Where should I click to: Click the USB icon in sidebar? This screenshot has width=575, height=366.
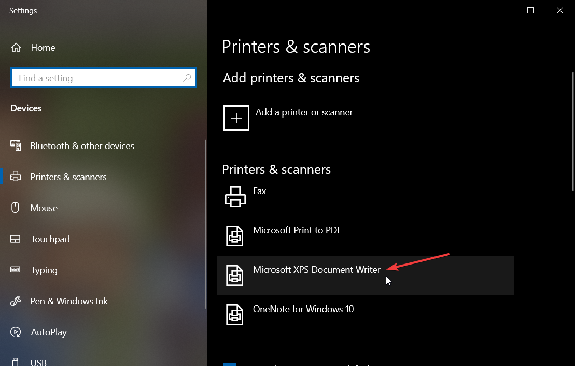(x=15, y=362)
